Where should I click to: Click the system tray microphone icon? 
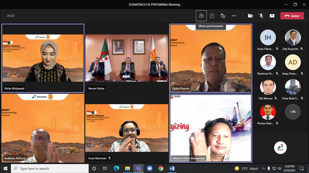269,168
